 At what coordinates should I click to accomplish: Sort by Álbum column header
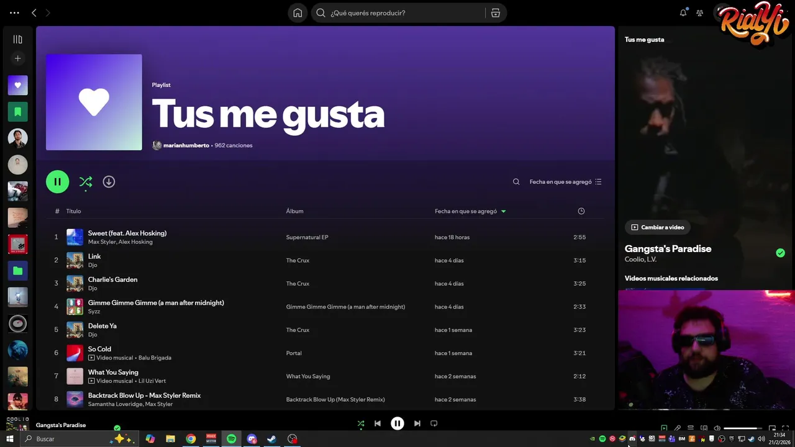click(x=294, y=211)
